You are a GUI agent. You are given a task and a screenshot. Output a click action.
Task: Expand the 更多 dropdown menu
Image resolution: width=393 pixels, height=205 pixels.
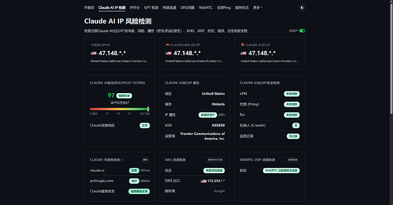(x=257, y=8)
